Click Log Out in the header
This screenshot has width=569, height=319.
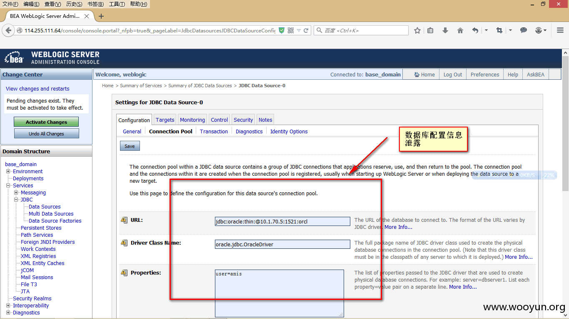pos(453,74)
